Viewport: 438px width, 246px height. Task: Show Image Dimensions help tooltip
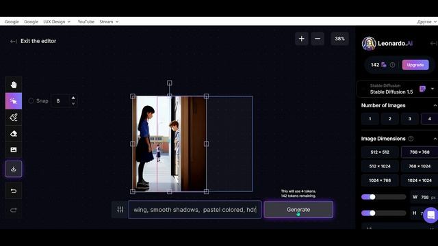pyautogui.click(x=411, y=139)
